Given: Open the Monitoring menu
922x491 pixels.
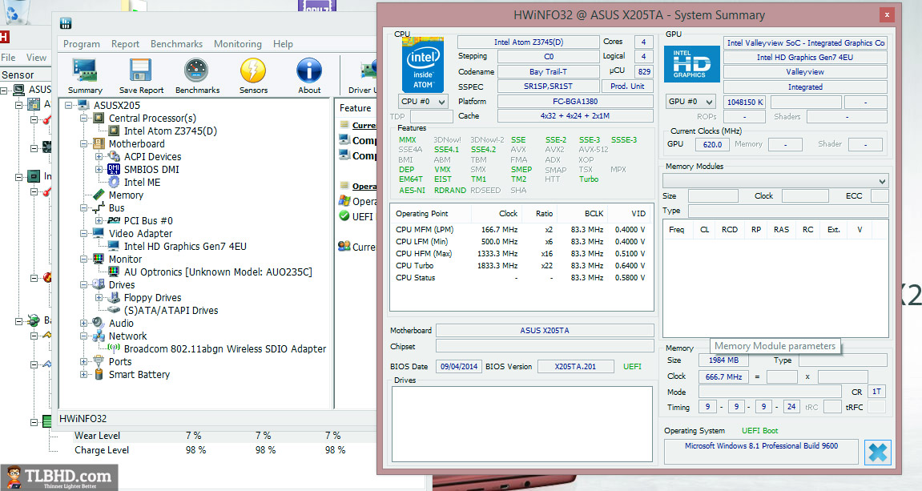Looking at the screenshot, I should coord(238,44).
